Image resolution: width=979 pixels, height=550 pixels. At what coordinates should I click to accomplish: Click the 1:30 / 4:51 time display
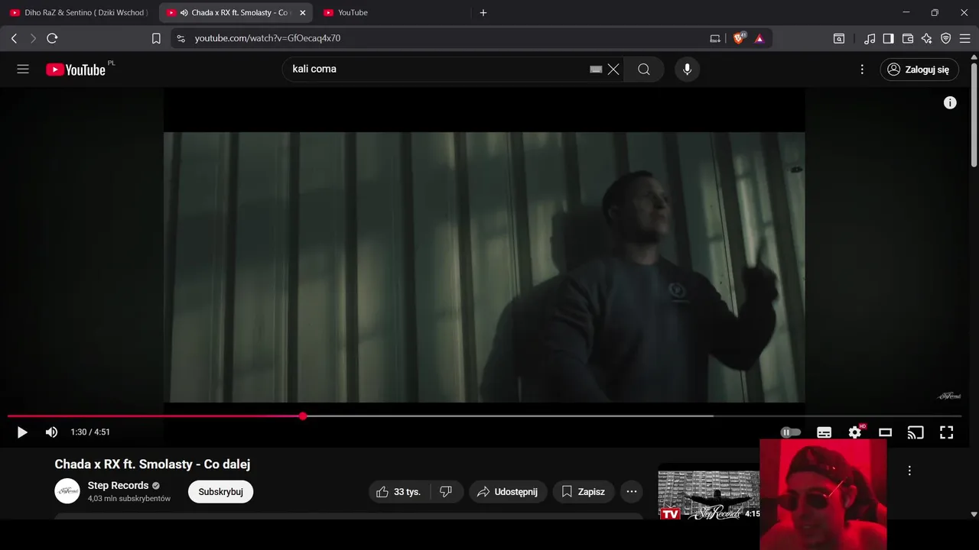coord(90,432)
